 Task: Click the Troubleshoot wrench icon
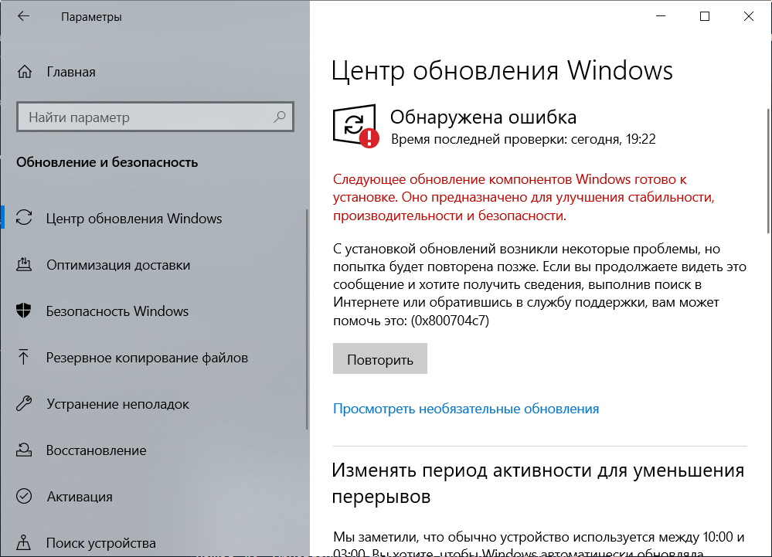click(24, 403)
